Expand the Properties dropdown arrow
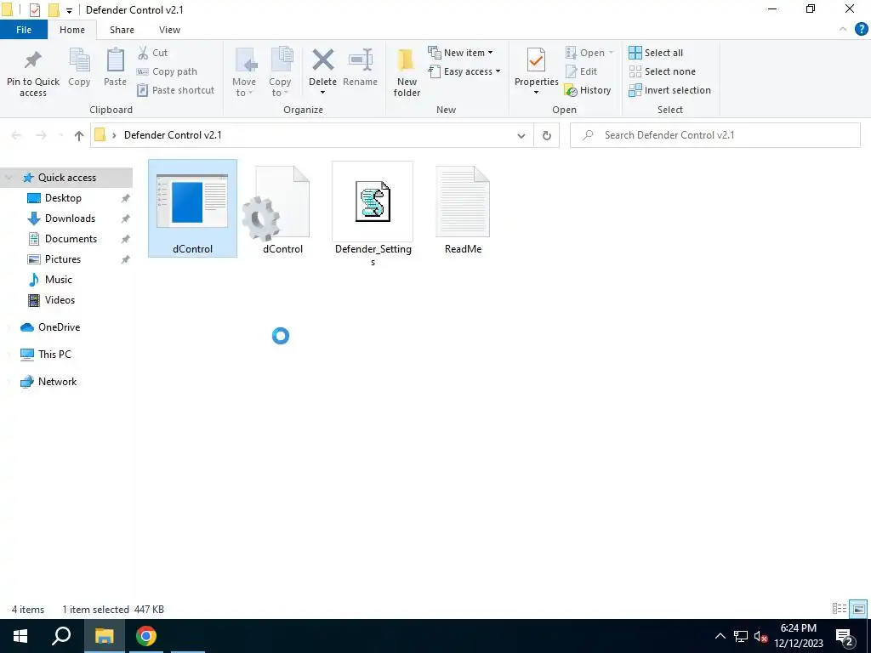 (x=536, y=93)
